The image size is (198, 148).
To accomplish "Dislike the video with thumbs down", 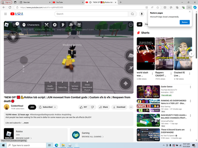I will click(x=93, y=107).
